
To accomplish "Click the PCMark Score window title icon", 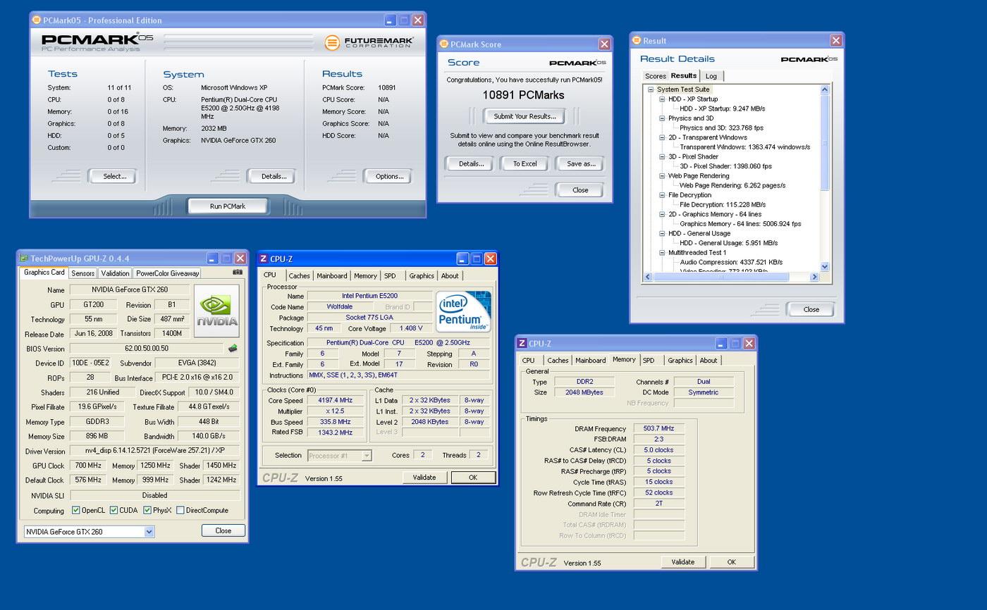I will click(x=443, y=44).
